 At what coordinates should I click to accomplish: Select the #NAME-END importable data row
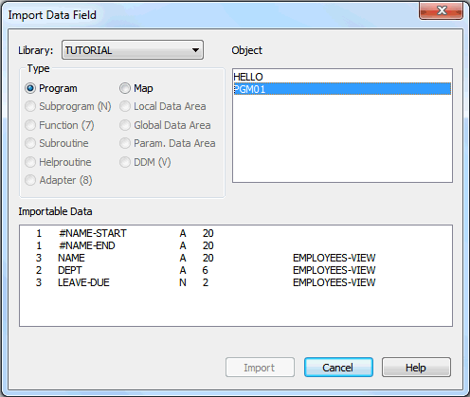click(x=236, y=245)
